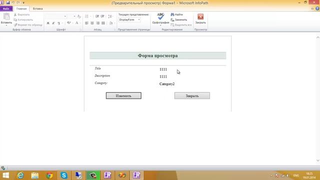Click the shading fill color icon
Viewport: 320px width, 180px height.
[x=111, y=23]
